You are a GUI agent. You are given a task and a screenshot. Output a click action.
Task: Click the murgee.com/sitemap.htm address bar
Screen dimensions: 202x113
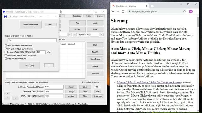pos(145,12)
